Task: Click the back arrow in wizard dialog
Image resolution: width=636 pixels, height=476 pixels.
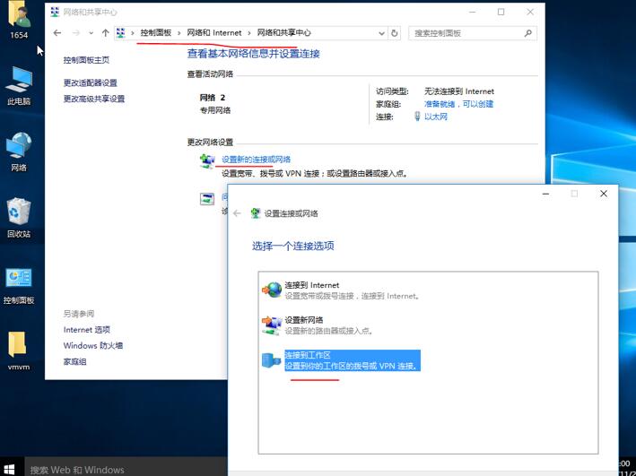Action: [x=237, y=213]
